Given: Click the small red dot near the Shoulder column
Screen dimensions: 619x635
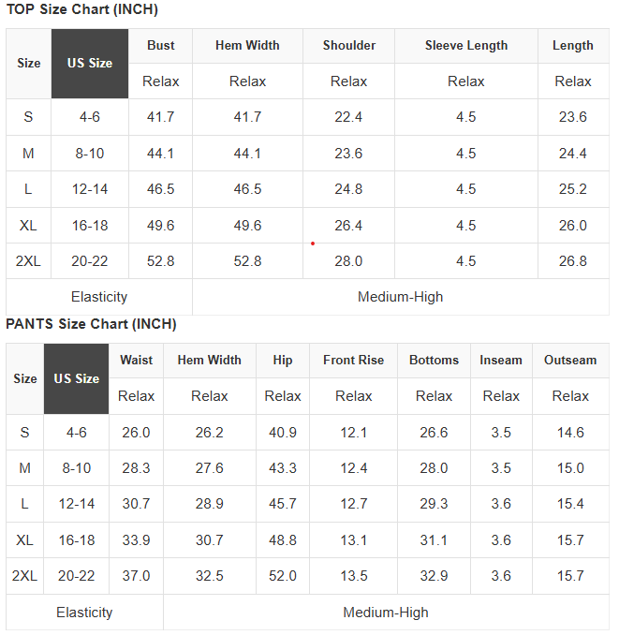Looking at the screenshot, I should [x=313, y=244].
